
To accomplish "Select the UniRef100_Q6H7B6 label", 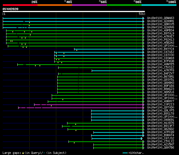I will coord(161,148).
